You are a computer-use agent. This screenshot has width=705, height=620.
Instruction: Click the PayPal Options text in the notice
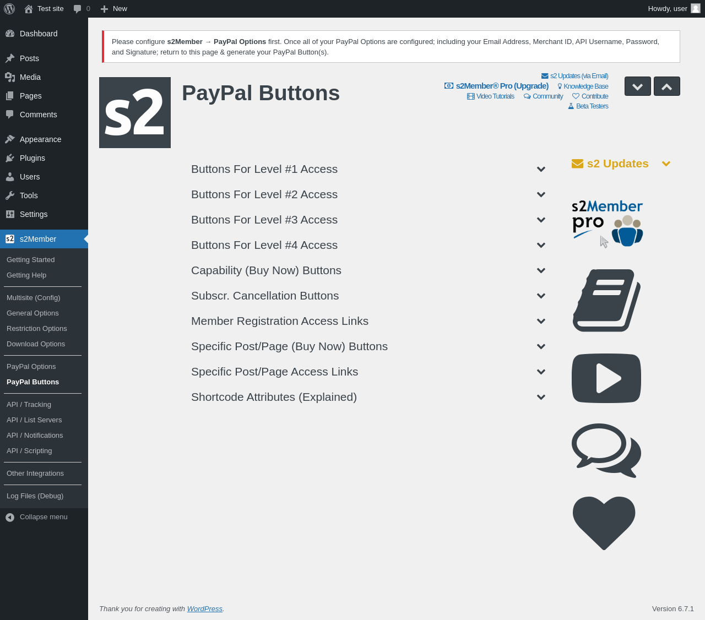(240, 42)
